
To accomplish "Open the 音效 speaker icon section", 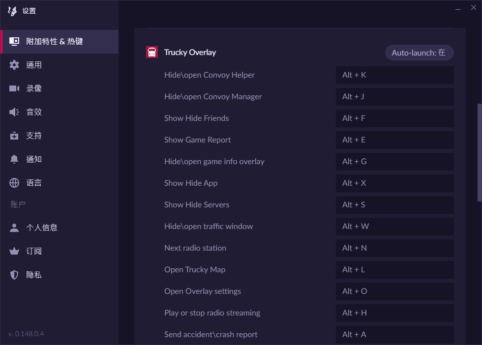I will pyautogui.click(x=14, y=112).
